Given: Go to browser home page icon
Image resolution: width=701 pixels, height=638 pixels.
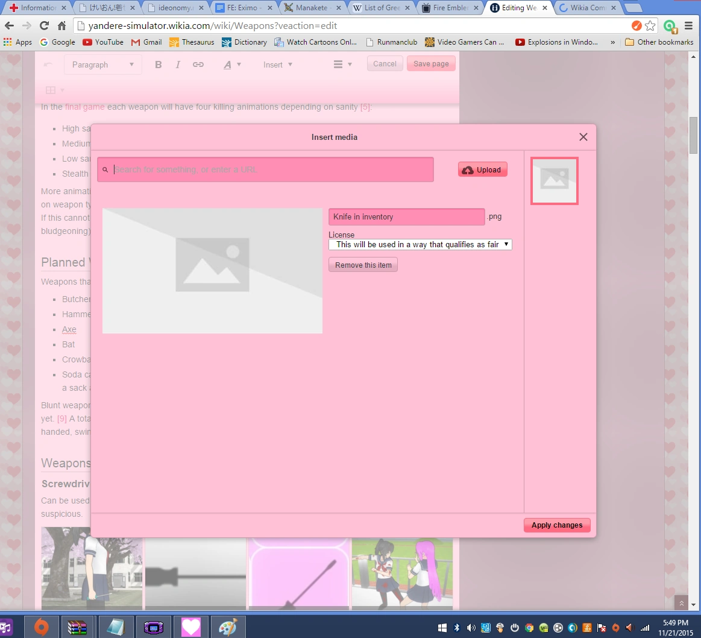Looking at the screenshot, I should pos(61,26).
